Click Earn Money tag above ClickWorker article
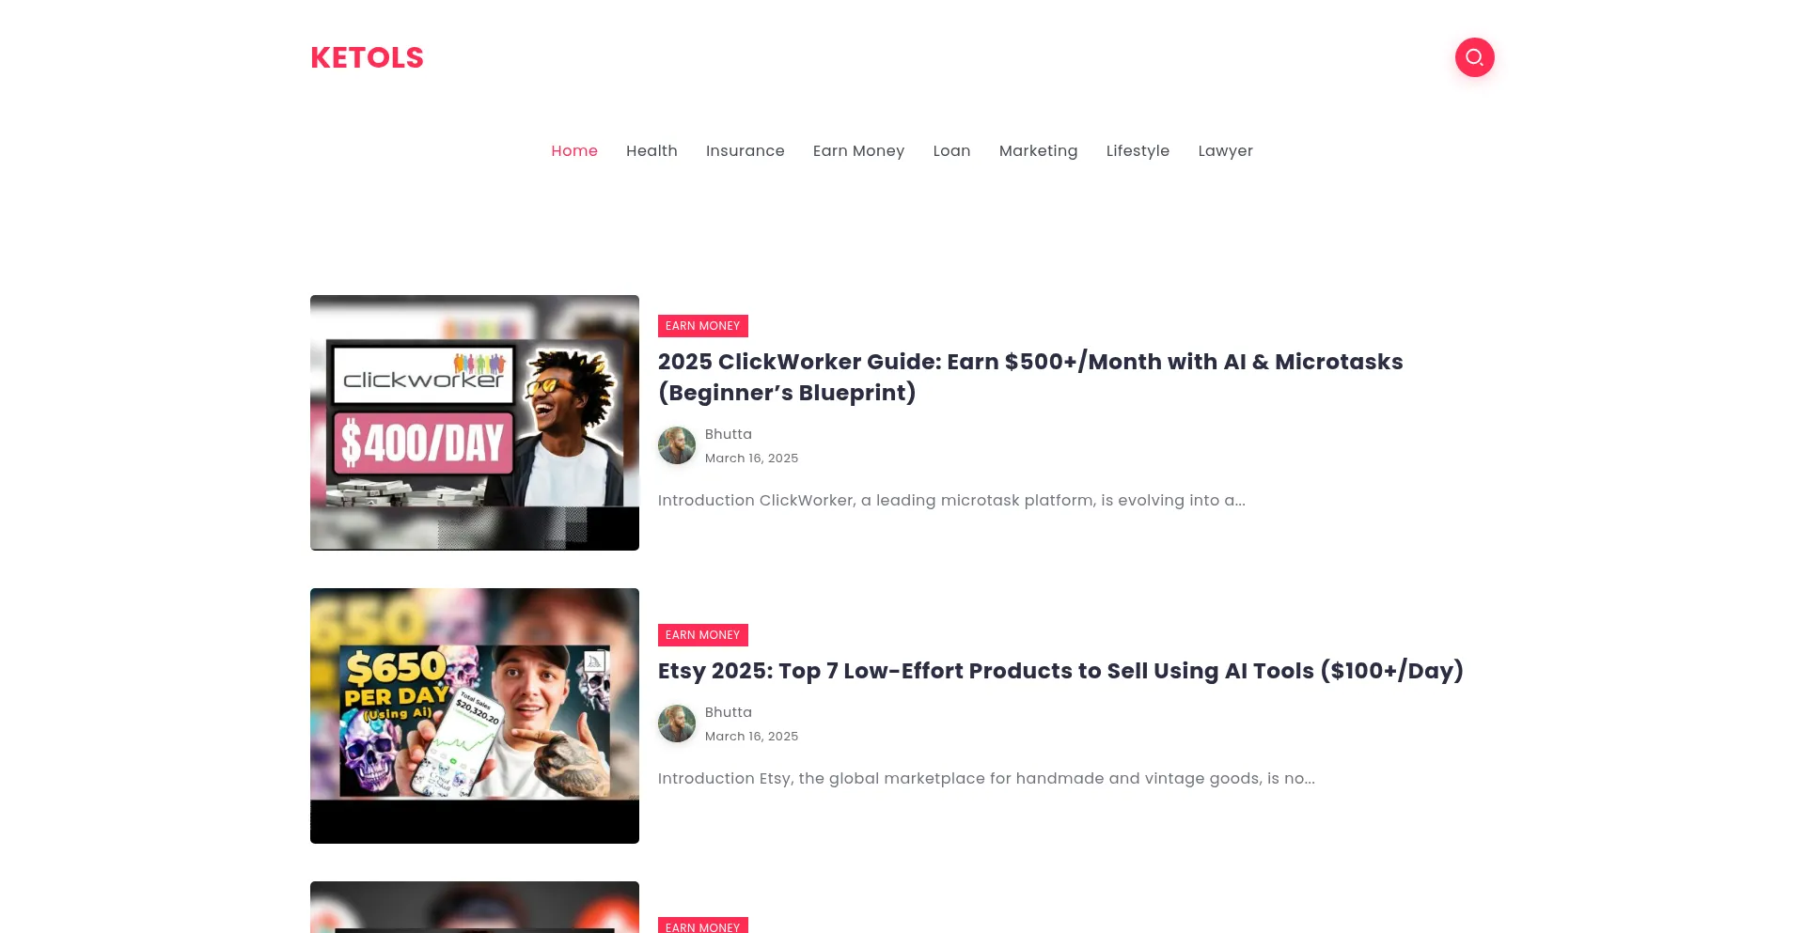1805x933 pixels. 702,326
